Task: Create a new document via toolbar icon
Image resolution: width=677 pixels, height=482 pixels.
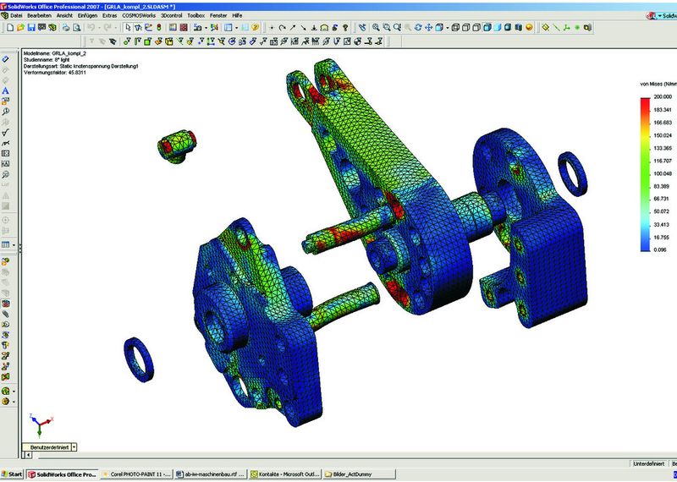Action: tap(8, 28)
